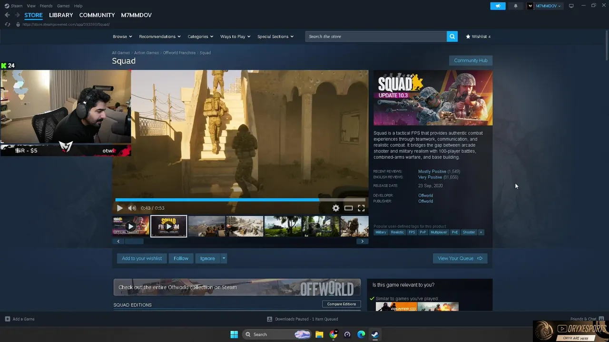This screenshot has width=609, height=342.
Task: Follow the Squad game
Action: [181, 258]
